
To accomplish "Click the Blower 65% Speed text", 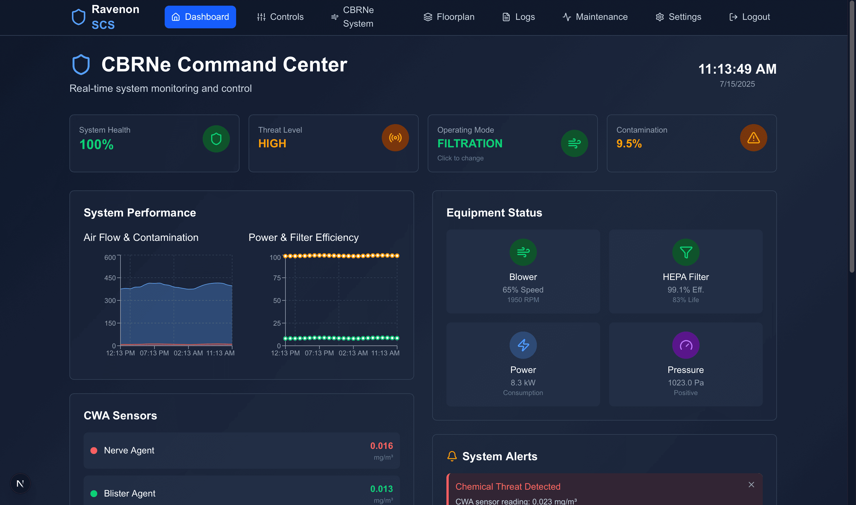I will (523, 290).
